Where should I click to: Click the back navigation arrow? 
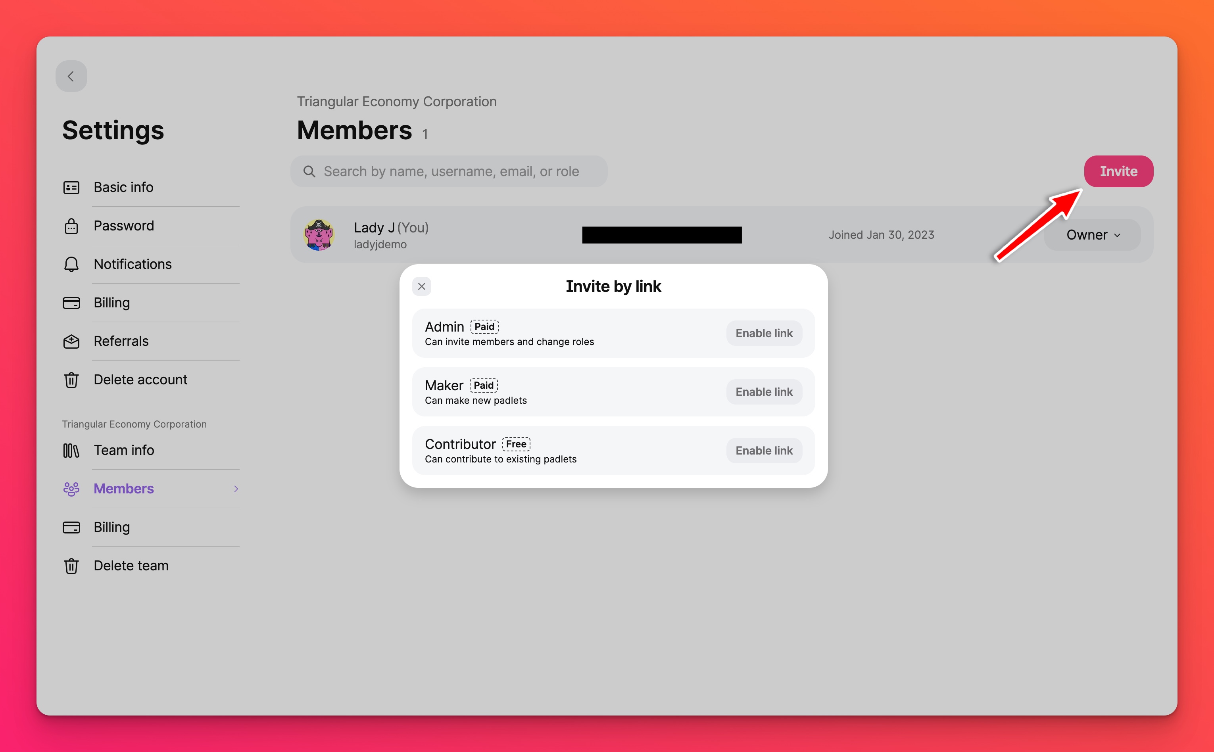72,76
